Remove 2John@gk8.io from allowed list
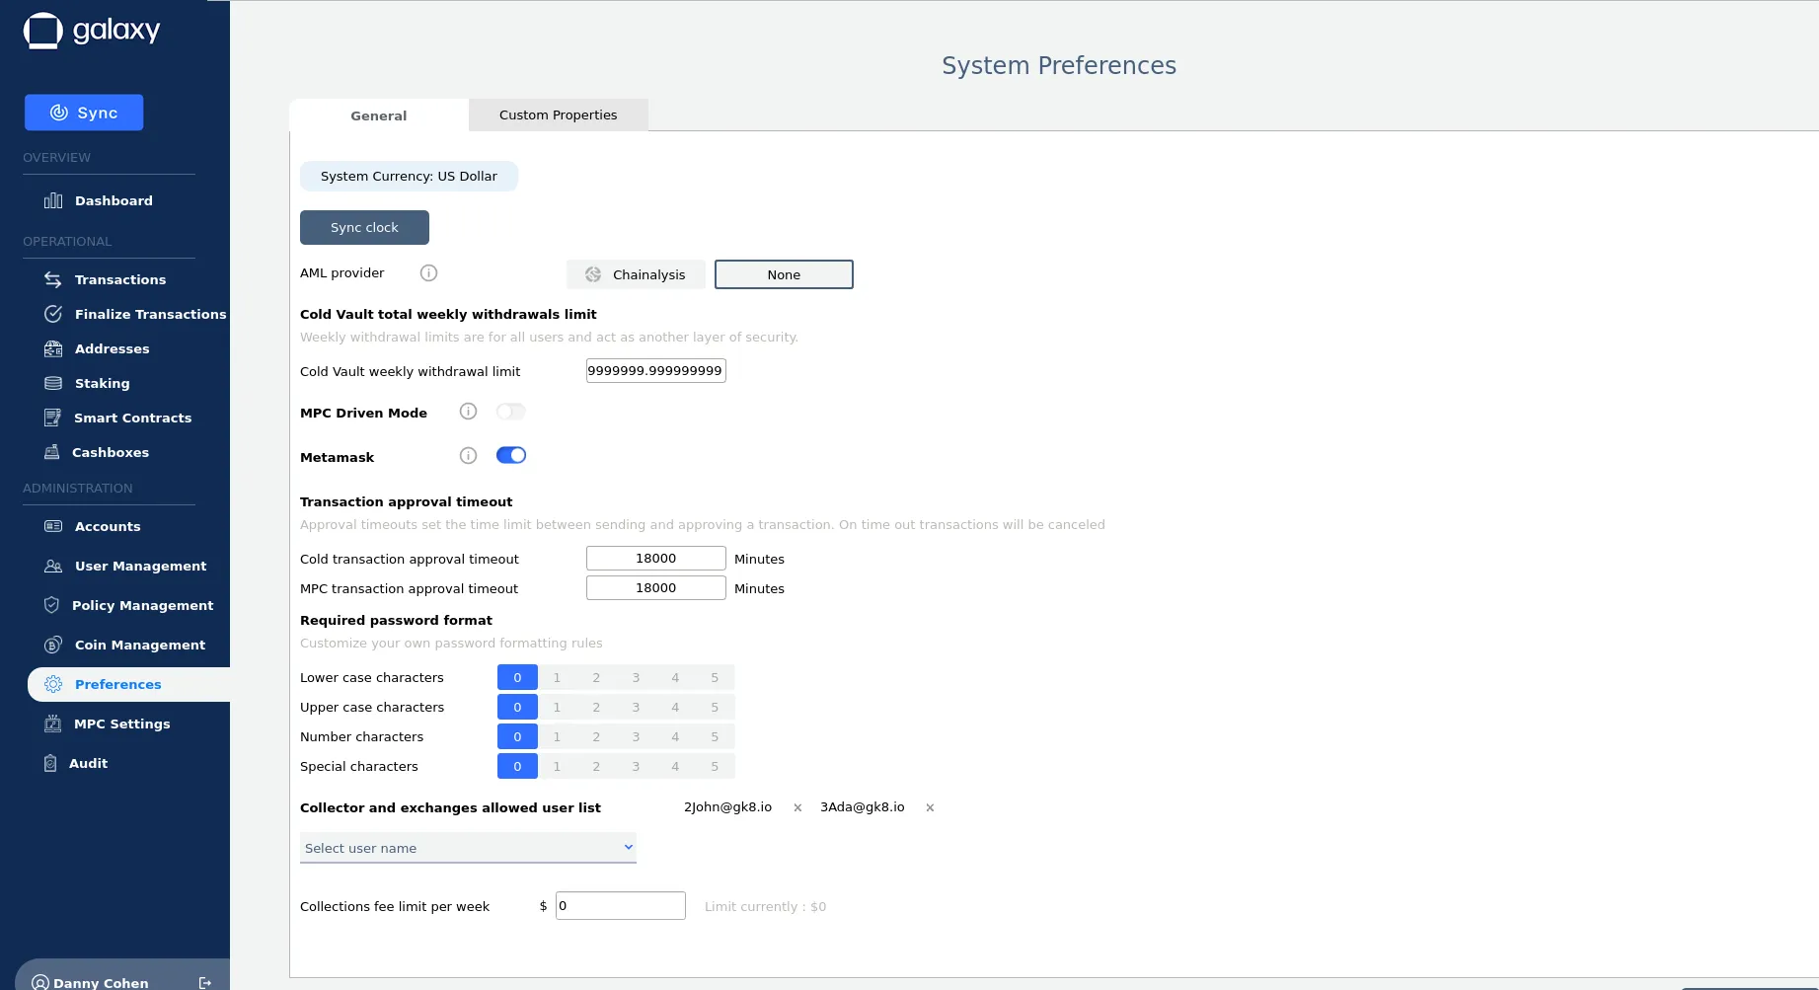This screenshot has width=1819, height=990. point(797,807)
